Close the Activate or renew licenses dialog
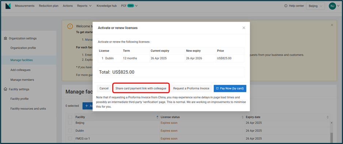Image resolution: width=343 pixels, height=144 pixels. click(x=244, y=28)
